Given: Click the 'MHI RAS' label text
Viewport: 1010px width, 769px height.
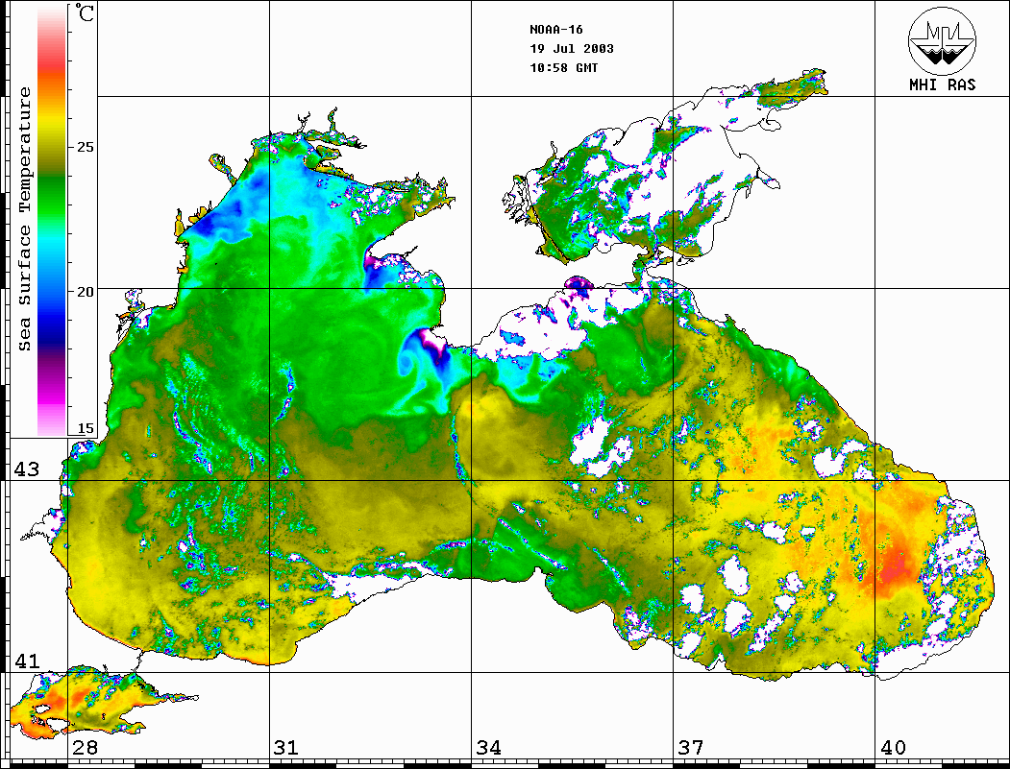Looking at the screenshot, I should [x=943, y=84].
